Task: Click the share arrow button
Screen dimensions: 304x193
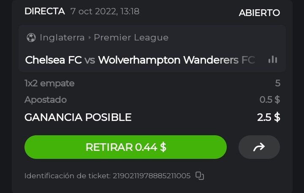Action: click(259, 147)
